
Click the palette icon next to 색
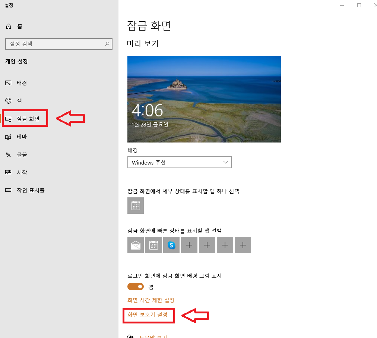click(x=8, y=101)
